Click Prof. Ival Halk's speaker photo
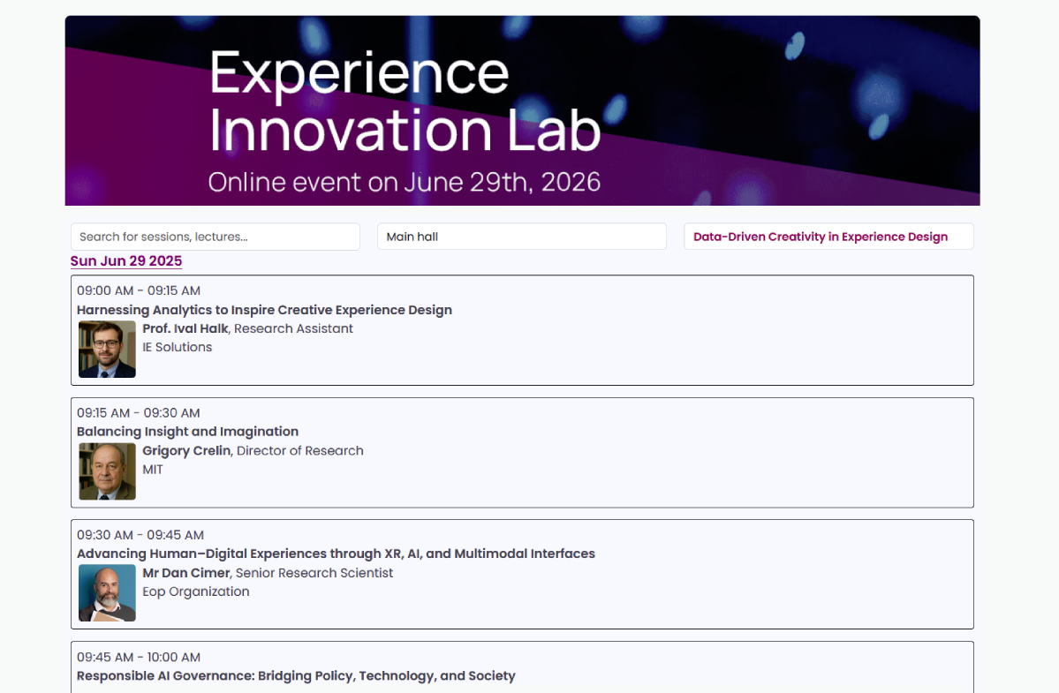1059x693 pixels. coord(107,350)
